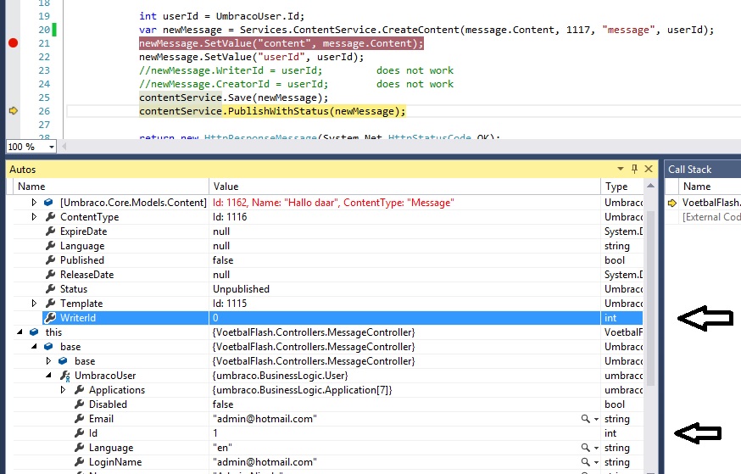The width and height of the screenshot is (741, 474).
Task: Collapse the 'this' node
Action: 19,332
